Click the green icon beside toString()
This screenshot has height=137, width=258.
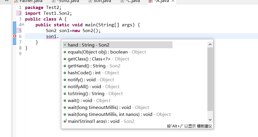(65, 94)
